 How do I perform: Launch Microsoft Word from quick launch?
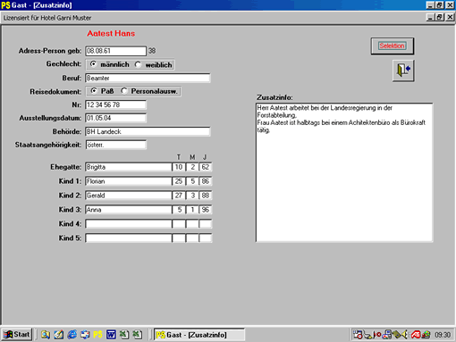tap(111, 335)
